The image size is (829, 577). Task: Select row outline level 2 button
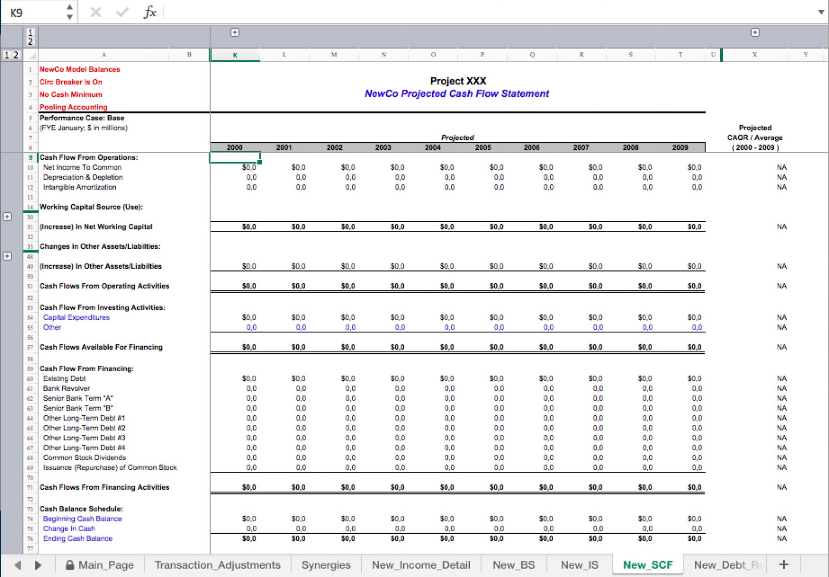[16, 55]
